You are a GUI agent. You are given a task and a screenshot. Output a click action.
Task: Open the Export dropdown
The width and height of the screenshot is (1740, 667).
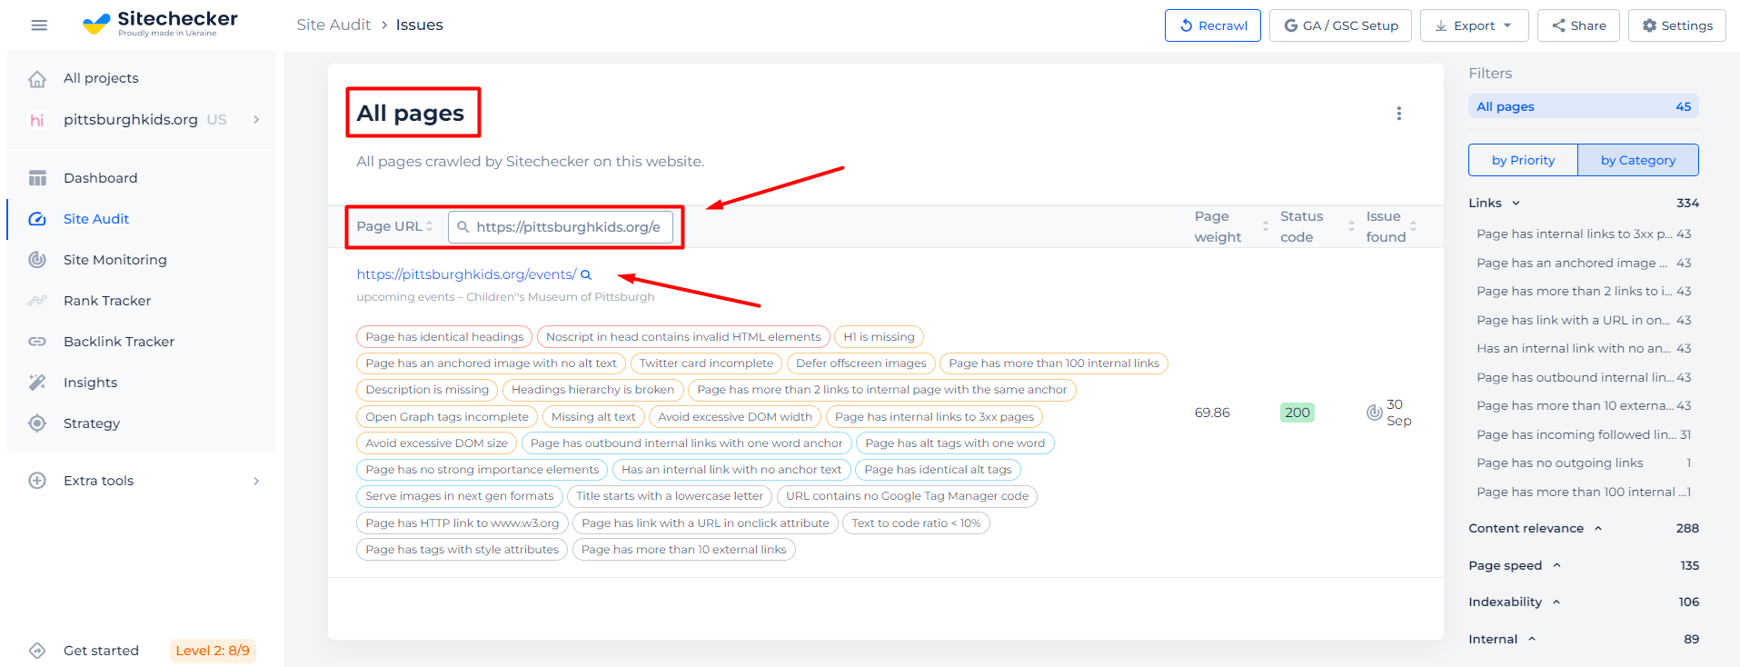[x=1474, y=25]
